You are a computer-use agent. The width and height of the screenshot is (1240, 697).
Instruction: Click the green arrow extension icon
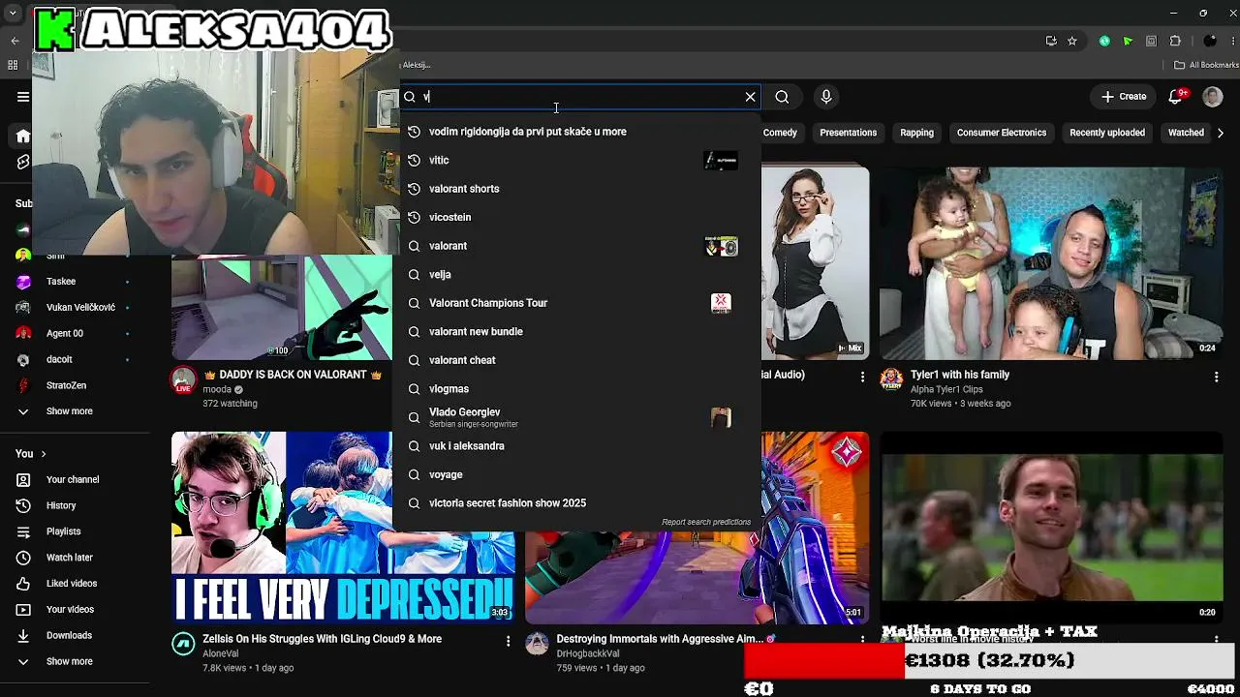(1128, 41)
